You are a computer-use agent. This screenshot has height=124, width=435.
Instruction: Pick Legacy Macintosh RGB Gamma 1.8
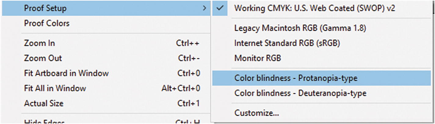[x=300, y=28]
